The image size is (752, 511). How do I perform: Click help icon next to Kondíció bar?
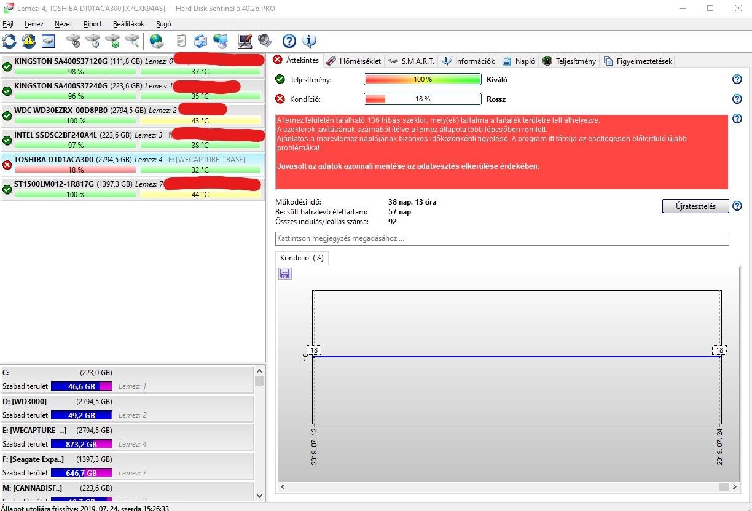coord(737,99)
